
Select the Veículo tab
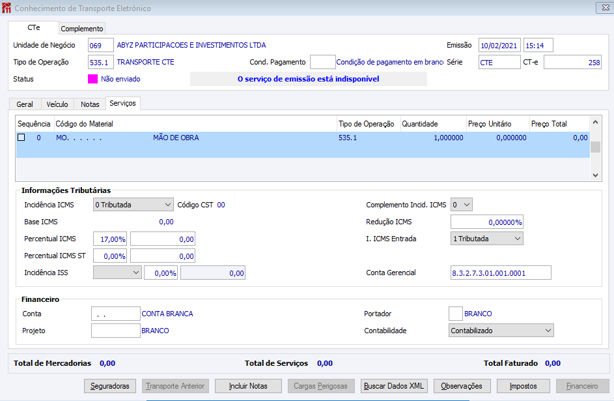(57, 104)
